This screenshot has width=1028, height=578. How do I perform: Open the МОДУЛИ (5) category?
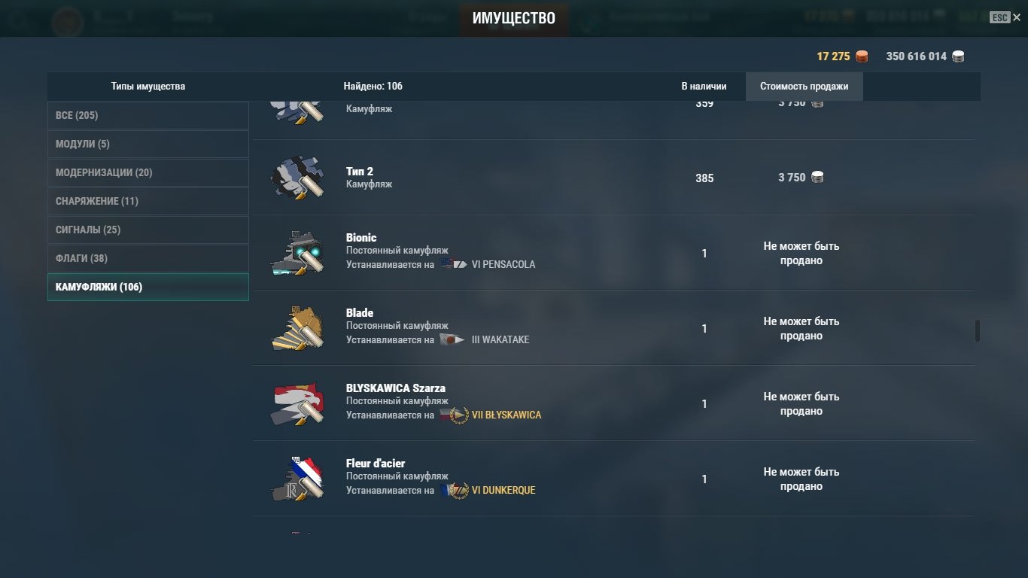pos(148,144)
